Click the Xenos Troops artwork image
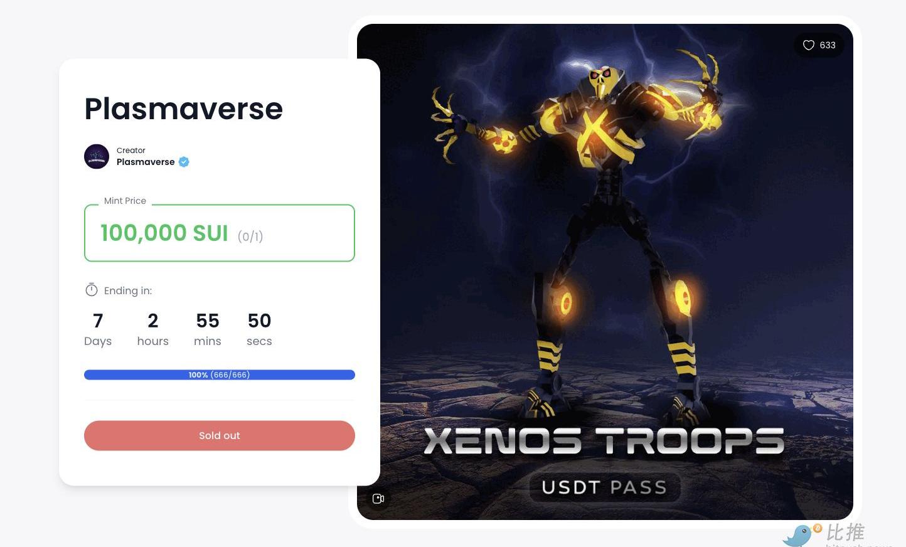This screenshot has height=547, width=906. coord(605,272)
